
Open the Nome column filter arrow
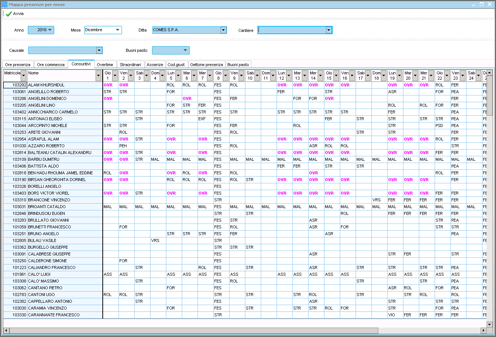click(x=99, y=76)
